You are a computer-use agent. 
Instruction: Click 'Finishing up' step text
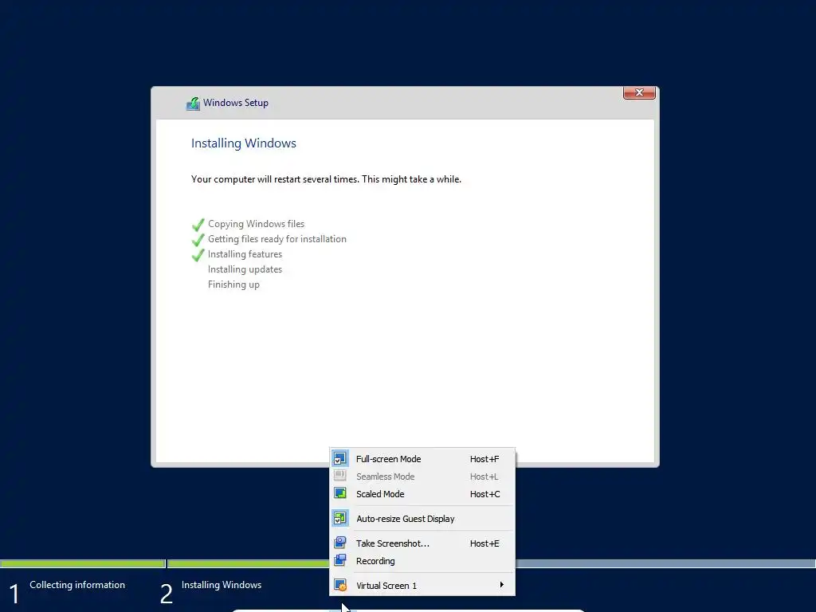click(x=233, y=284)
